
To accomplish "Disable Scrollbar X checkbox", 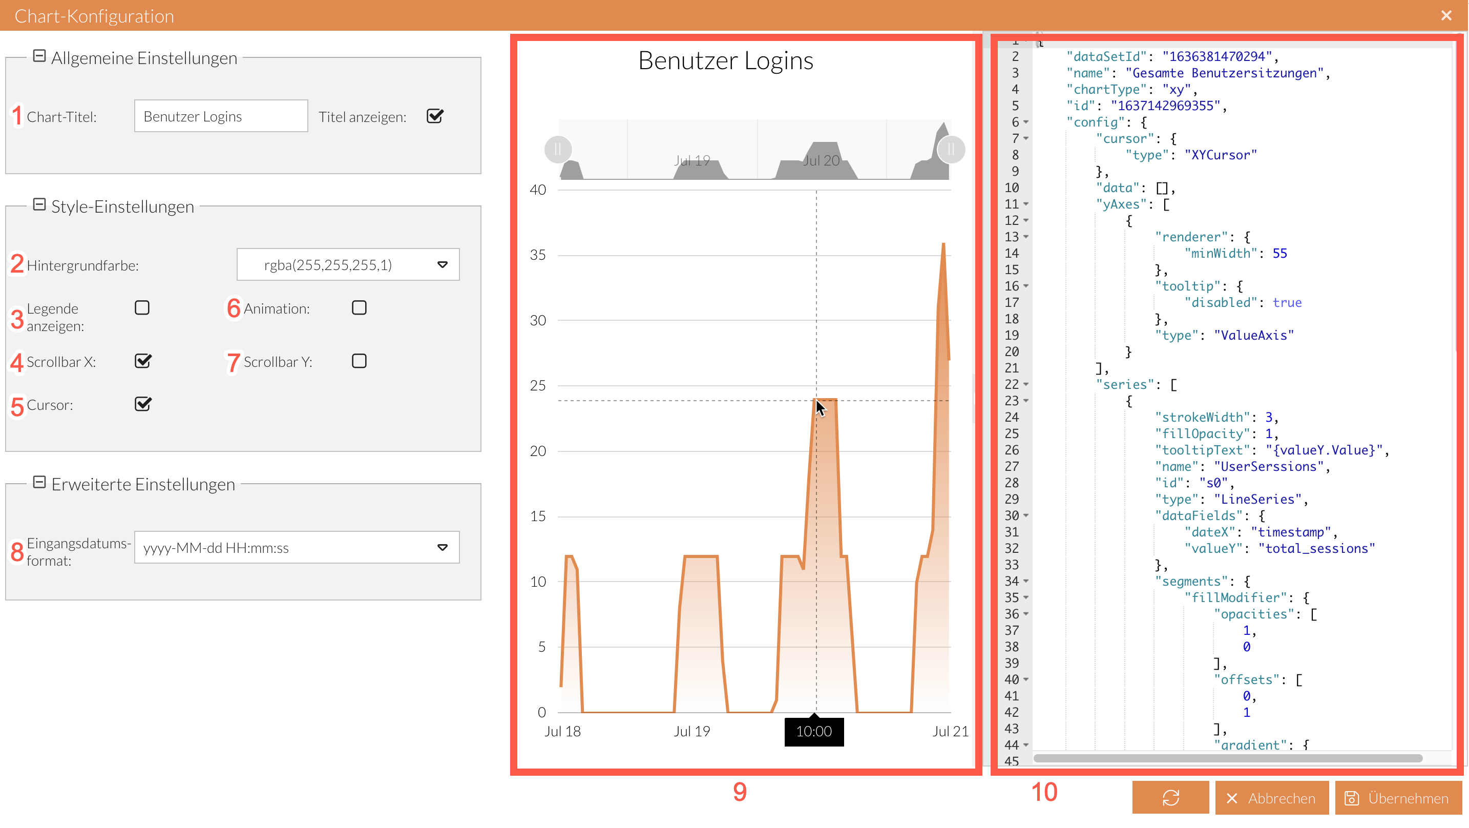I will (142, 361).
